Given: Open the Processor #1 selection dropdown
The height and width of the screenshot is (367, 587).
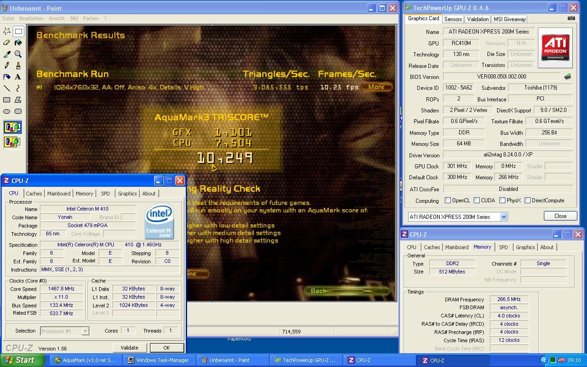Looking at the screenshot, I should (x=85, y=331).
